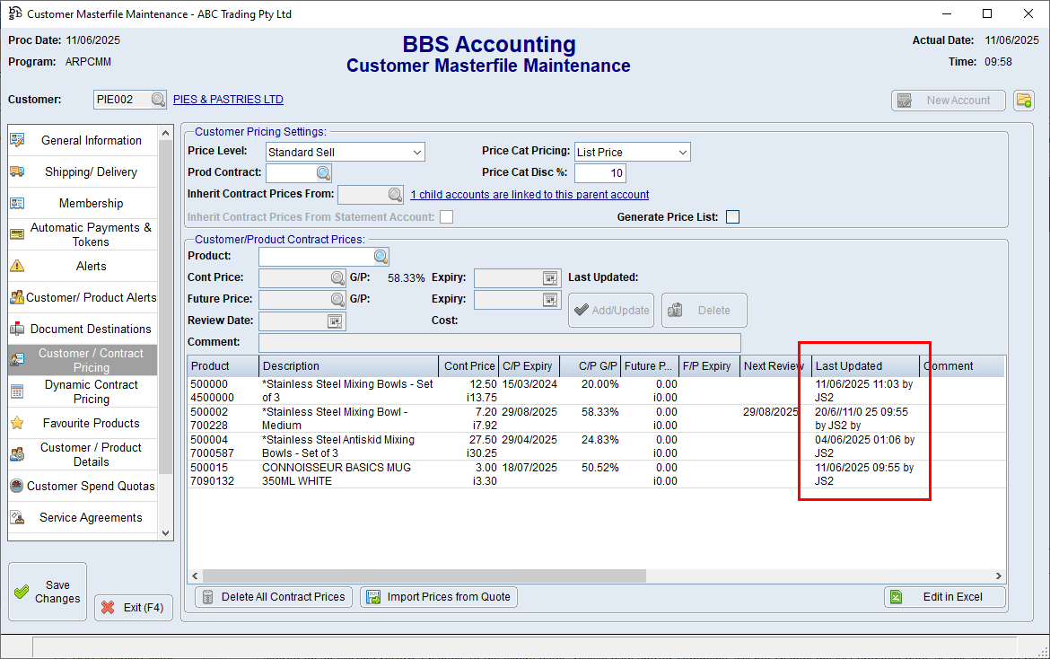
Task: Click the Future Price lookup magnifier icon
Action: 337,300
